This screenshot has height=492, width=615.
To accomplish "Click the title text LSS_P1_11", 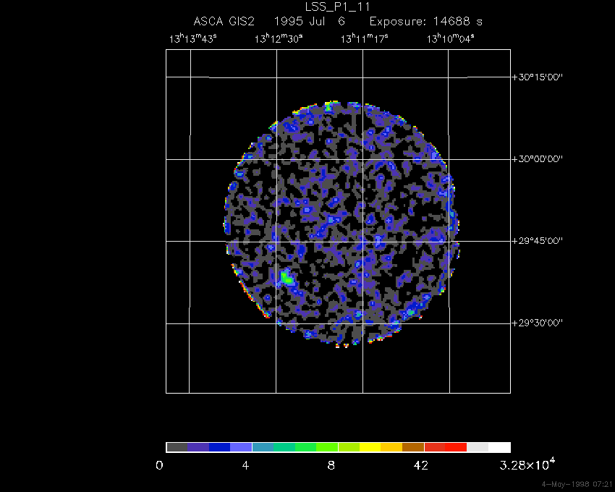I will (337, 7).
